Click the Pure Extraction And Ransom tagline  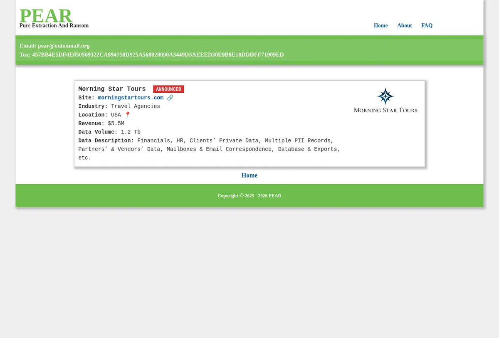[x=54, y=26]
